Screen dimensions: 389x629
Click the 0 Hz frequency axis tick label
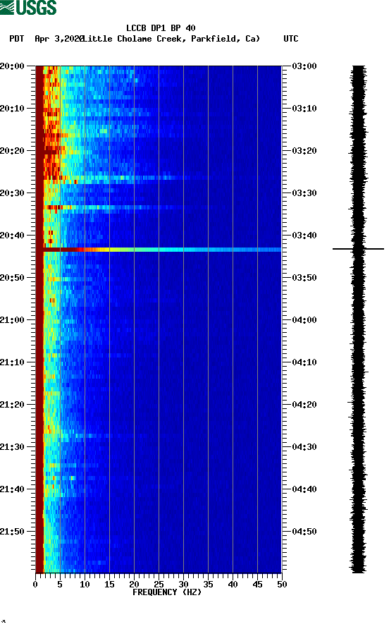pyautogui.click(x=35, y=585)
